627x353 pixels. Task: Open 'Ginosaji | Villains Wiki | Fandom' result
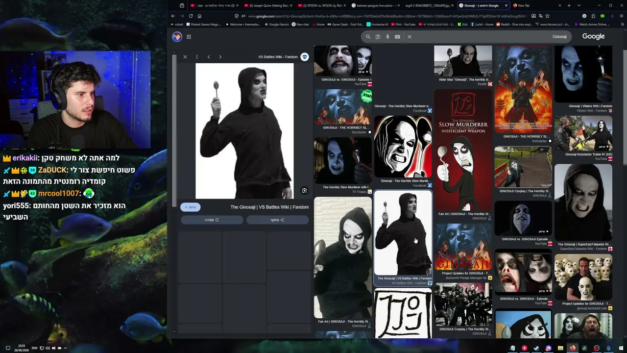pyautogui.click(x=583, y=78)
